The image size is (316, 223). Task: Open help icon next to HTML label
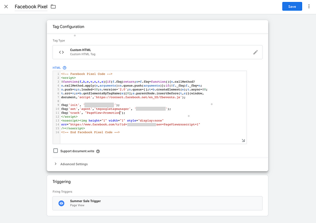[x=64, y=68]
